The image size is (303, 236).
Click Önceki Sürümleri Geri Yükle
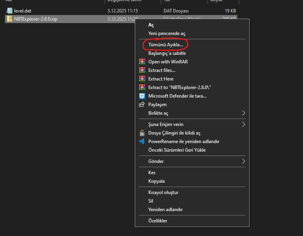click(x=177, y=150)
